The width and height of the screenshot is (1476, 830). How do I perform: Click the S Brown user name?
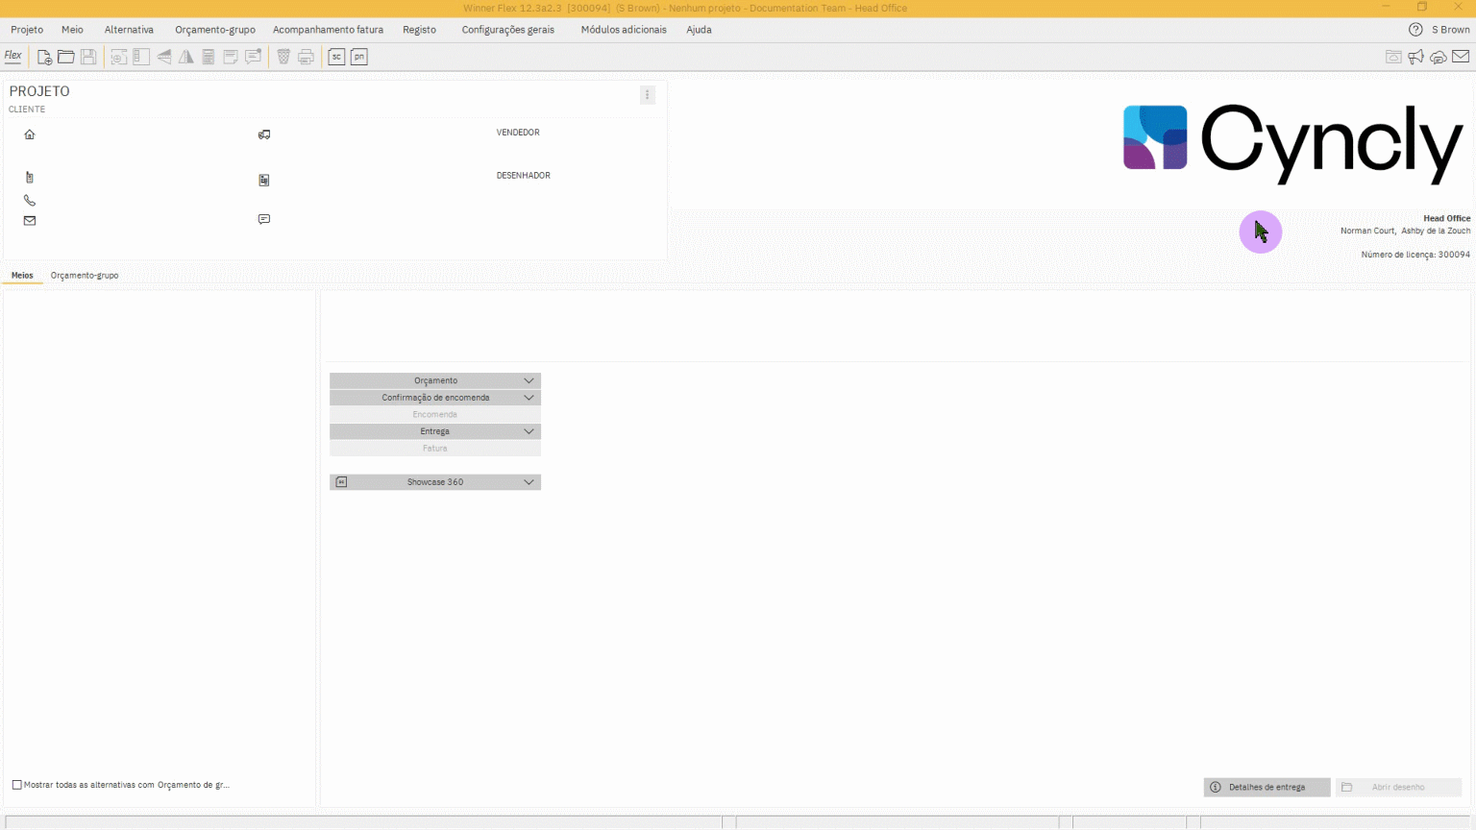(1450, 30)
